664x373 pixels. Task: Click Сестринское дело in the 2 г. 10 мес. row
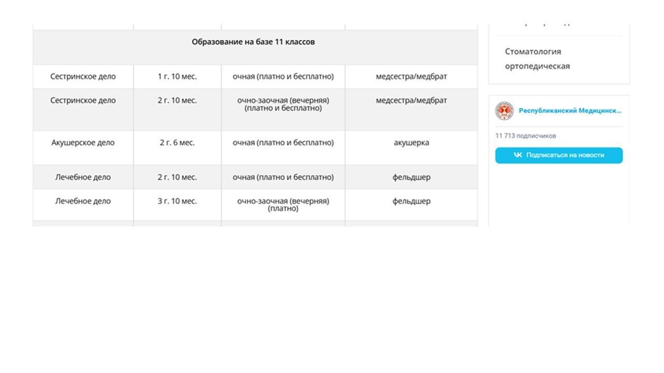tap(83, 101)
